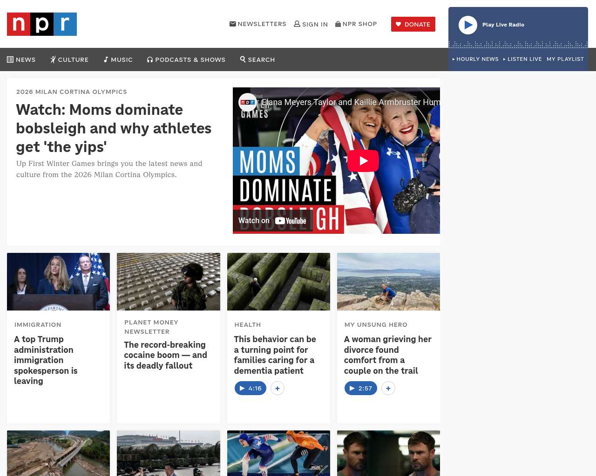Screen dimensions: 596x476
Task: Visit the NPR Shop link
Action: click(356, 24)
